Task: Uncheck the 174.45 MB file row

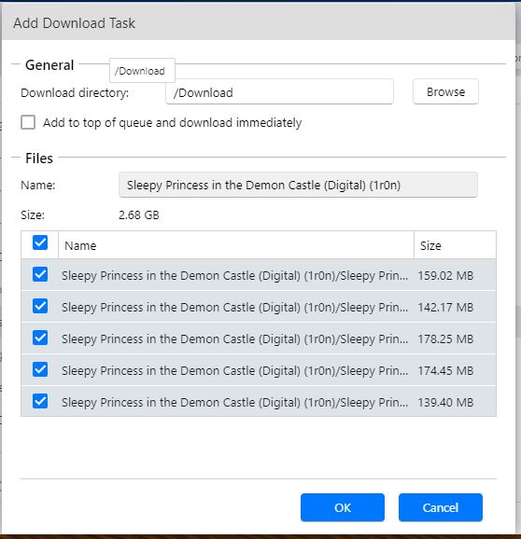Action: coord(40,369)
